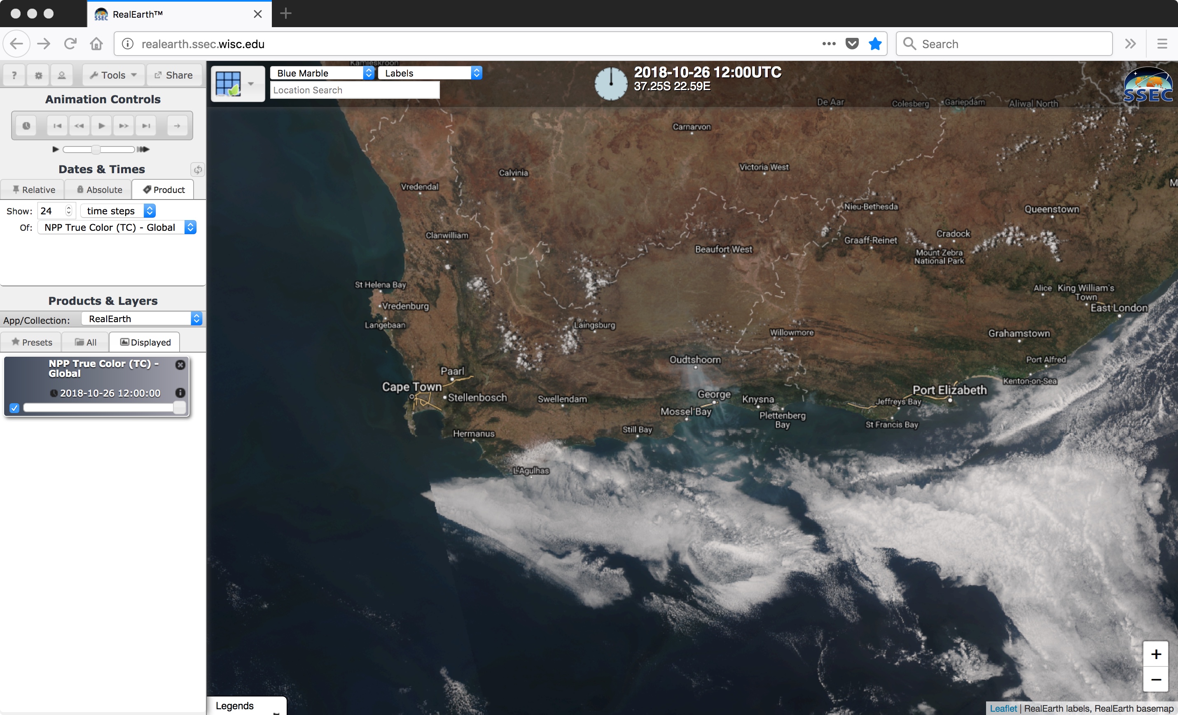The width and height of the screenshot is (1178, 715).
Task: Select the Displayed tab
Action: (145, 342)
